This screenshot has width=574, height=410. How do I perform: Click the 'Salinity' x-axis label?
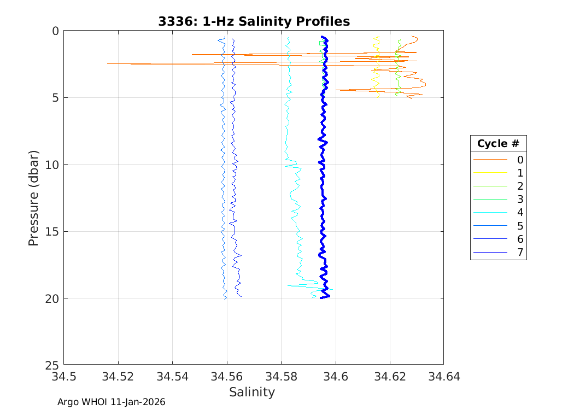[251, 392]
